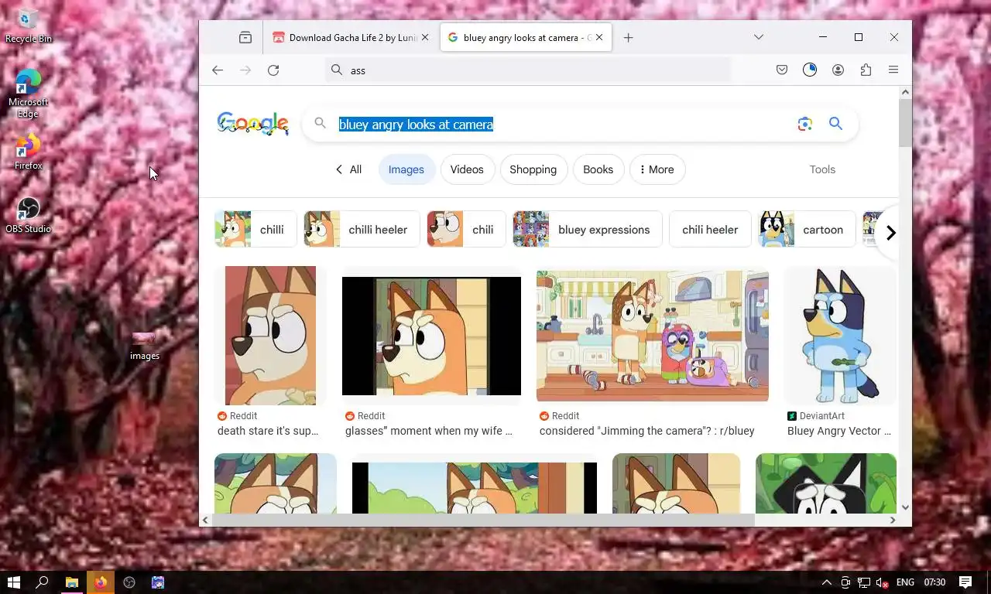The height and width of the screenshot is (594, 991).
Task: Select the images file on desktop
Action: (144, 345)
